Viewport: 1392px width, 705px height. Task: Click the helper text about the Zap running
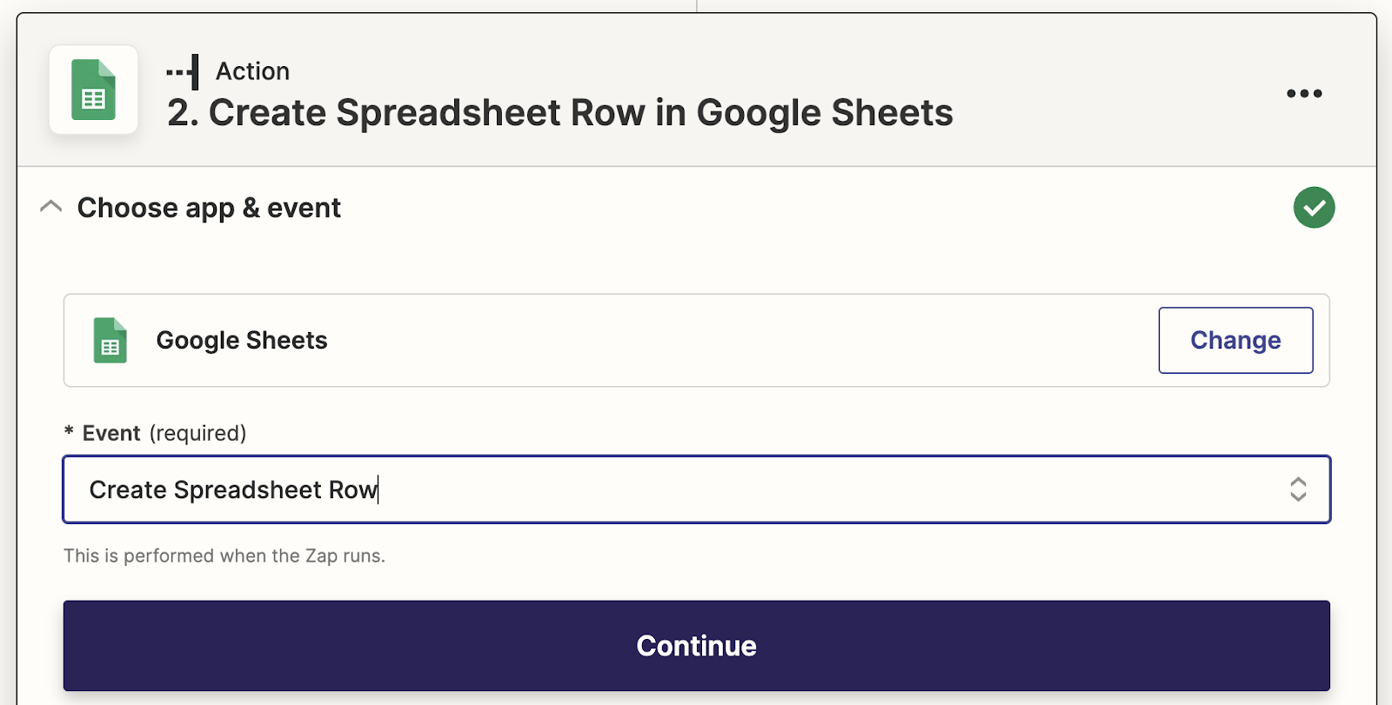[x=224, y=555]
